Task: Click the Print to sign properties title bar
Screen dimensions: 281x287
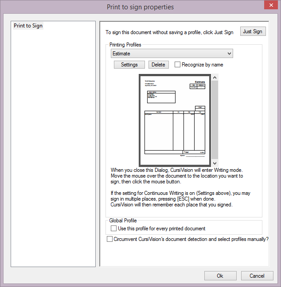Action: [140, 7]
